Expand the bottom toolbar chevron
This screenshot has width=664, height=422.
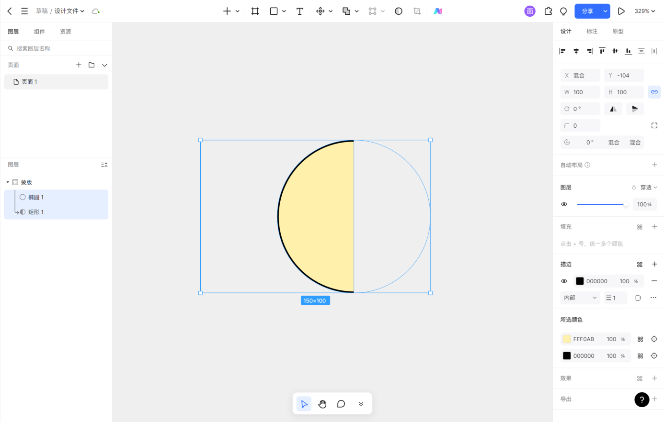click(361, 404)
